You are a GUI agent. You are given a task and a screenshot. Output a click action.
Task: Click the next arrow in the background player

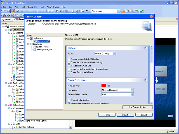pos(171,116)
